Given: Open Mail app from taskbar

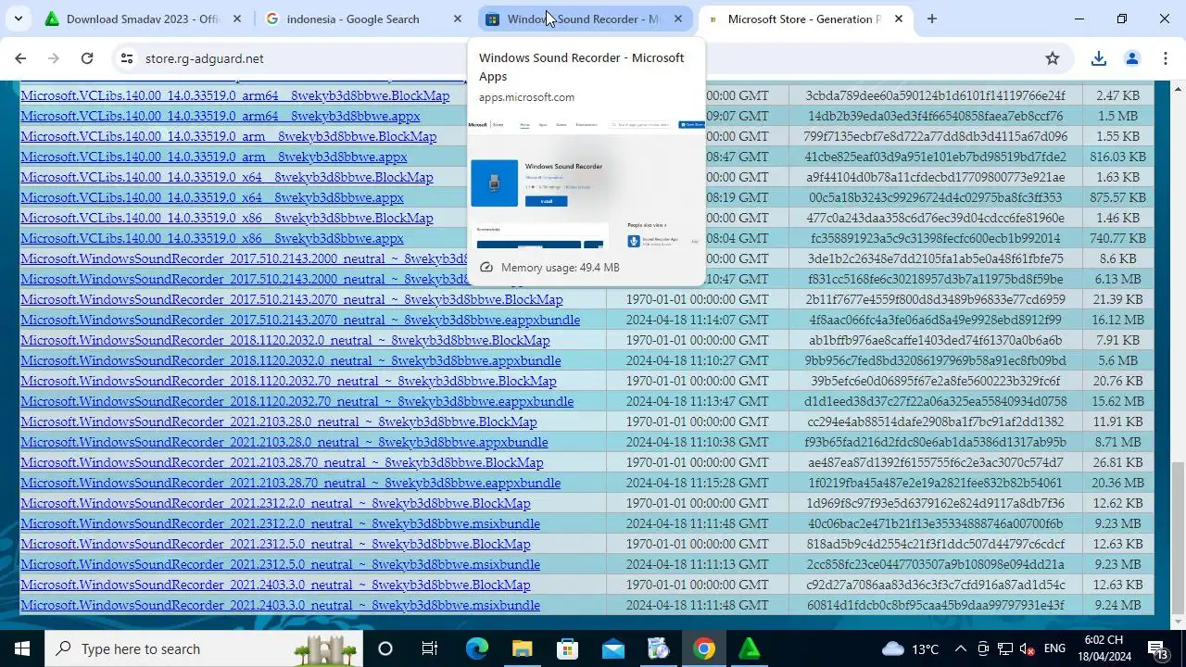Looking at the screenshot, I should (612, 648).
